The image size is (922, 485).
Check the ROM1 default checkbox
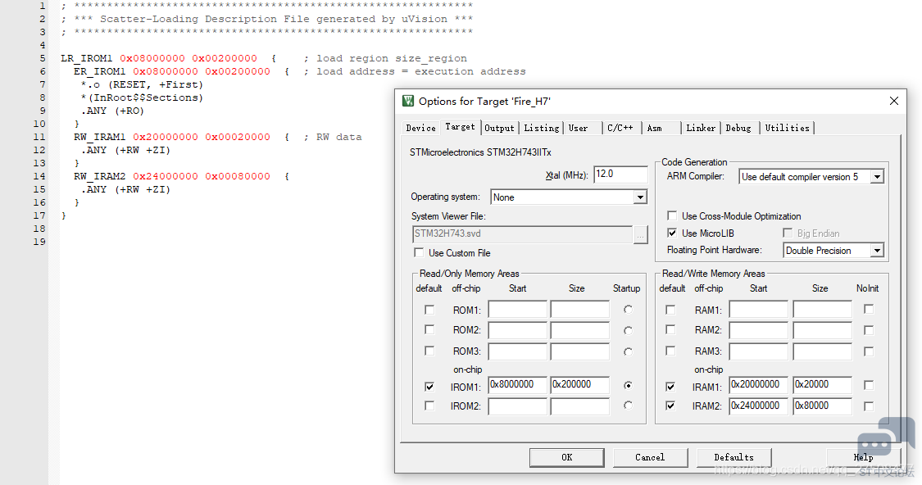pyautogui.click(x=429, y=309)
